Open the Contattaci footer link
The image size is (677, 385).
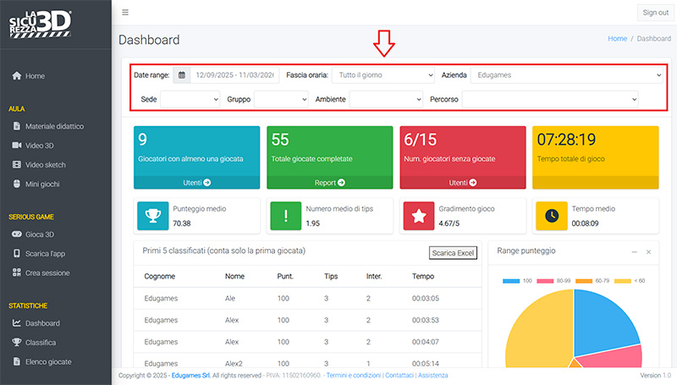point(399,375)
